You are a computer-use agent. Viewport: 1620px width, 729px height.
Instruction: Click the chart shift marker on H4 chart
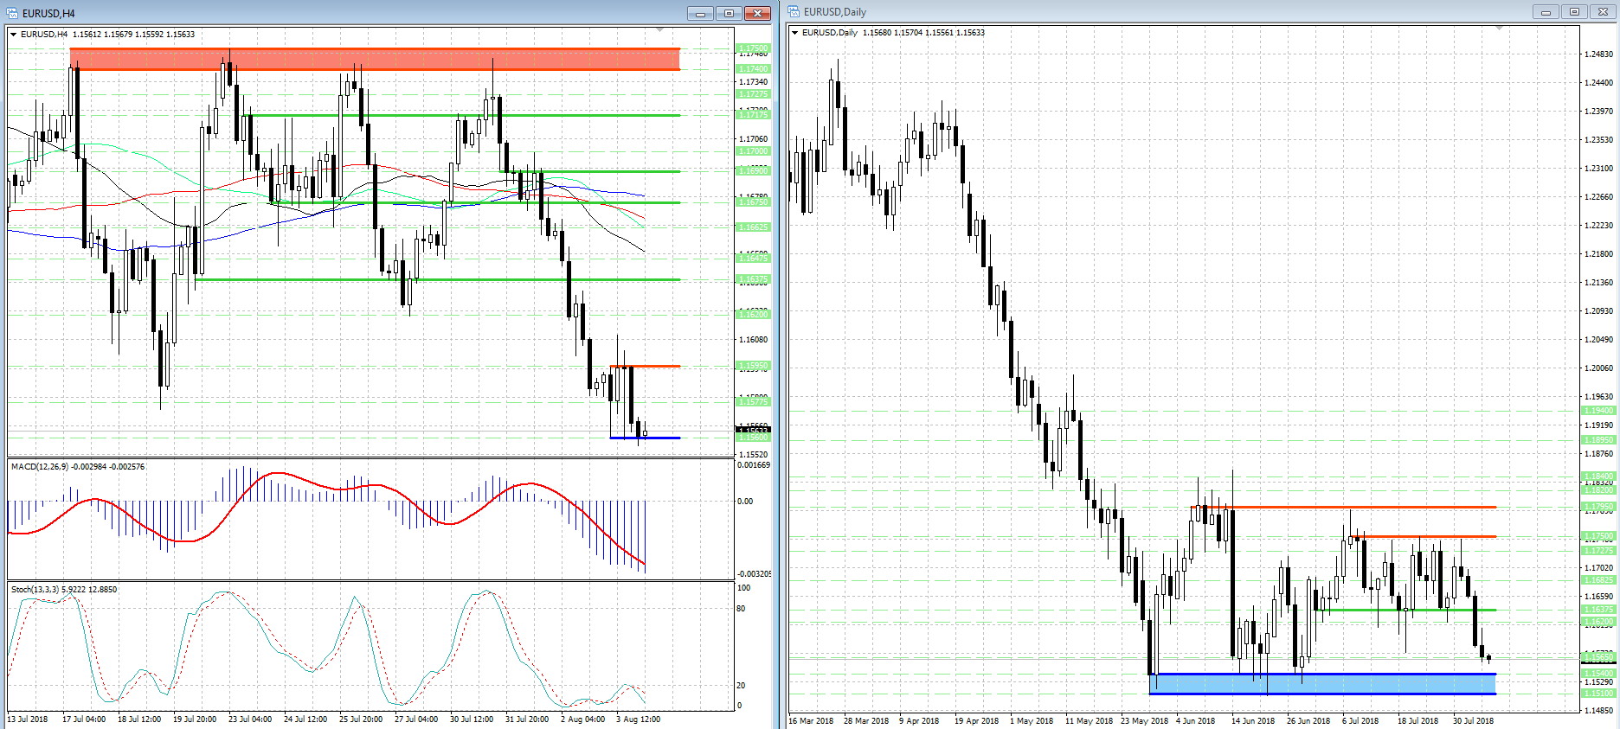[659, 30]
